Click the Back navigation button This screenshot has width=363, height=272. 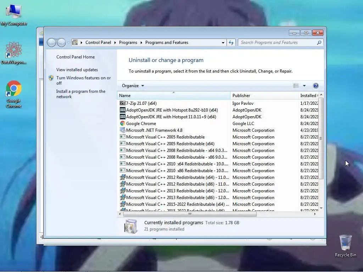[x=51, y=42]
